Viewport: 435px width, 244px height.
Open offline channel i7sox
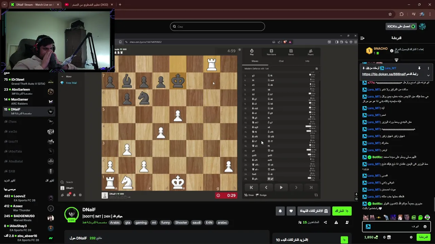coord(29,121)
